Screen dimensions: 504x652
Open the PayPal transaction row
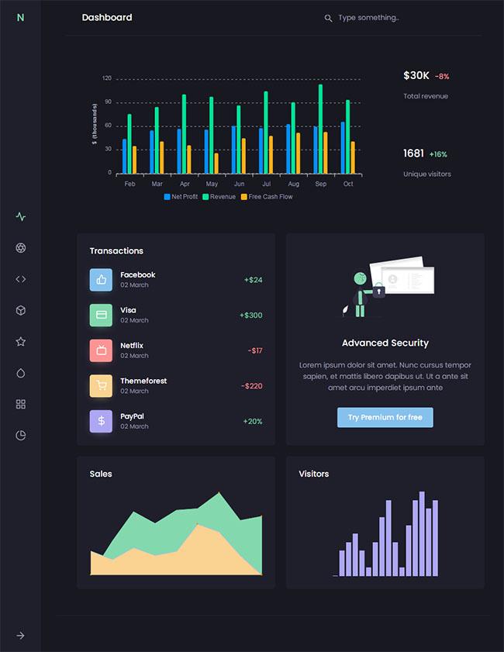[176, 421]
